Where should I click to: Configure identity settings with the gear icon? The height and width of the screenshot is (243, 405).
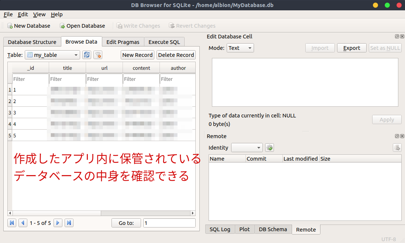(269, 147)
